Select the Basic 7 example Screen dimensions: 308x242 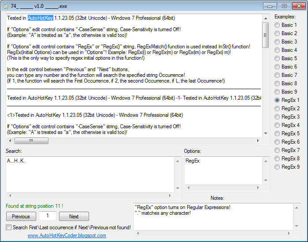286,75
